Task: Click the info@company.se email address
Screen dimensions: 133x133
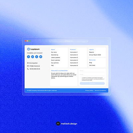Action: (x=35, y=66)
